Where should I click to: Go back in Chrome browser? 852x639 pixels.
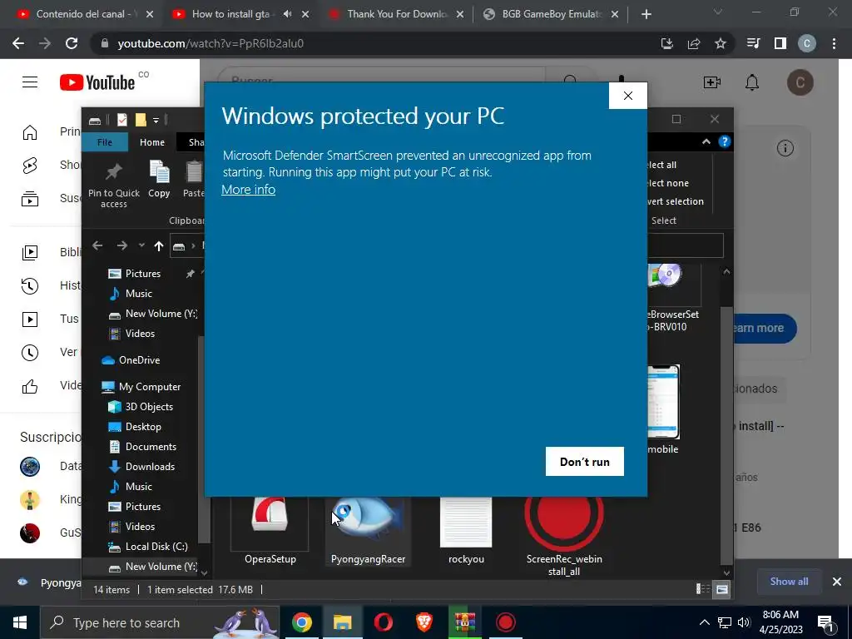pos(18,43)
